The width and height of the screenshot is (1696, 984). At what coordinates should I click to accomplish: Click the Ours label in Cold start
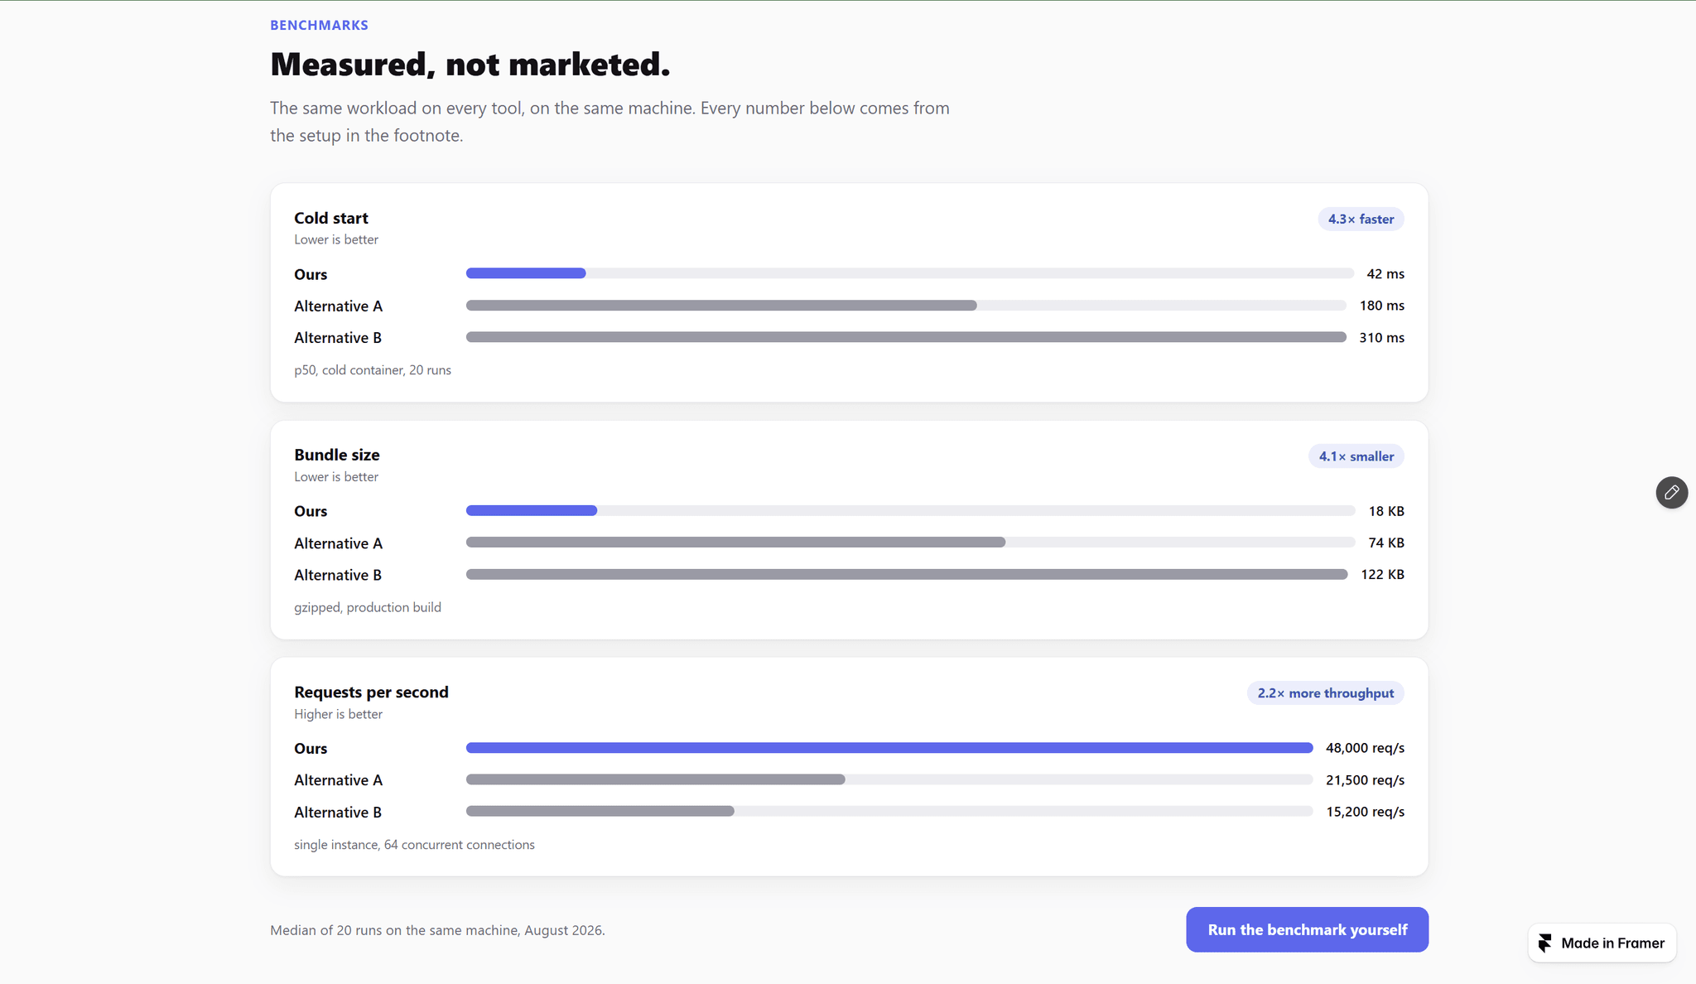tap(311, 274)
